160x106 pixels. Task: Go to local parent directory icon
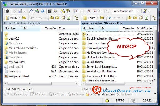[52, 18]
